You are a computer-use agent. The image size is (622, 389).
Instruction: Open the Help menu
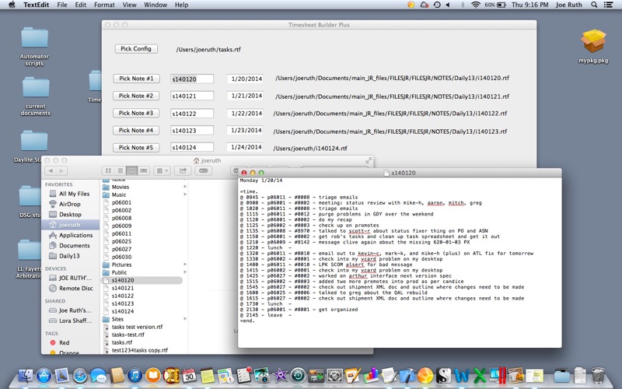coord(182,5)
